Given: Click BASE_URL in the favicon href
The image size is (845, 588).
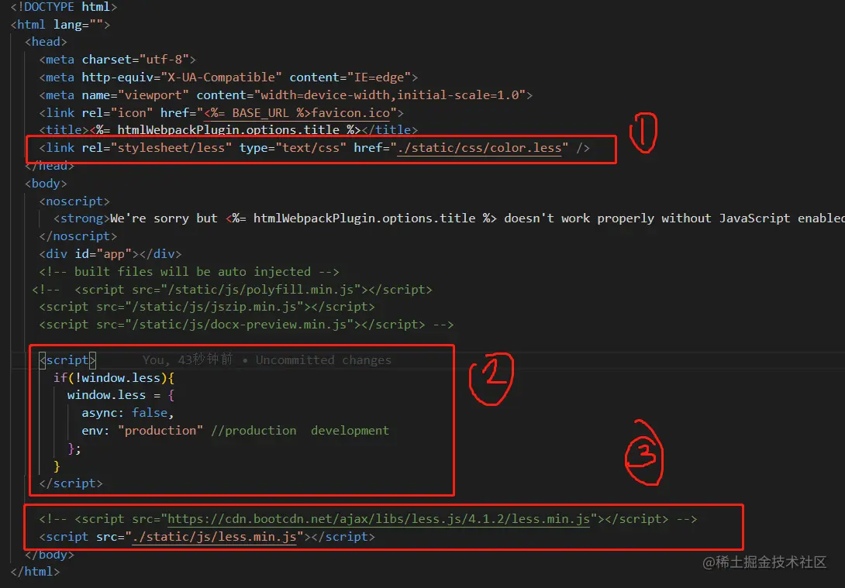Looking at the screenshot, I should click(260, 113).
